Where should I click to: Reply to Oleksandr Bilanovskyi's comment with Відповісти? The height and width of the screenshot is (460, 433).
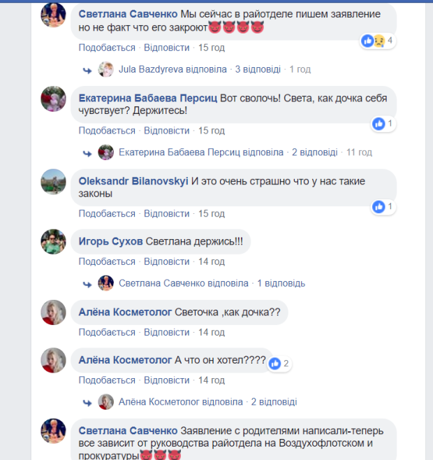(x=166, y=214)
